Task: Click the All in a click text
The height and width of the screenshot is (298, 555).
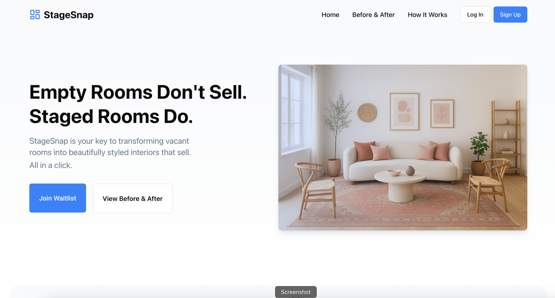Action: pos(51,165)
